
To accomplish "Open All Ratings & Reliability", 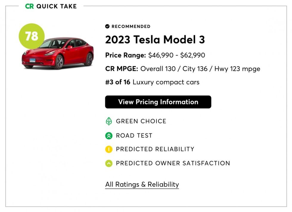I will (x=142, y=184).
